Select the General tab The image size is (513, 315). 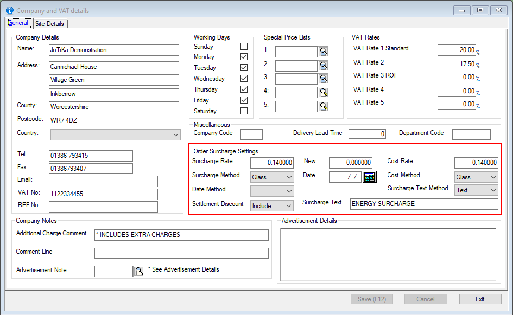tap(18, 23)
